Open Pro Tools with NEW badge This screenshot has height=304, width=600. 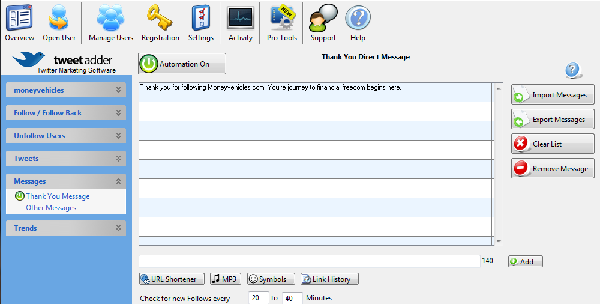[282, 22]
